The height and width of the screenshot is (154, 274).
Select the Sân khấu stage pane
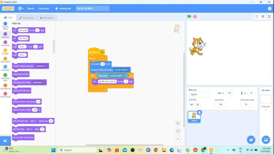click(x=266, y=99)
